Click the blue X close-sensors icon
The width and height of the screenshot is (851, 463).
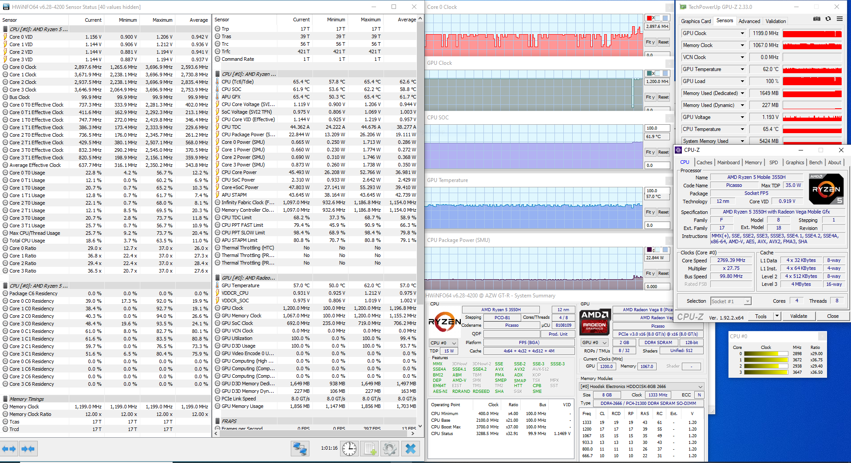tap(411, 448)
